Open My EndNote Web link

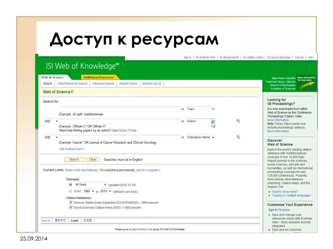(206, 57)
